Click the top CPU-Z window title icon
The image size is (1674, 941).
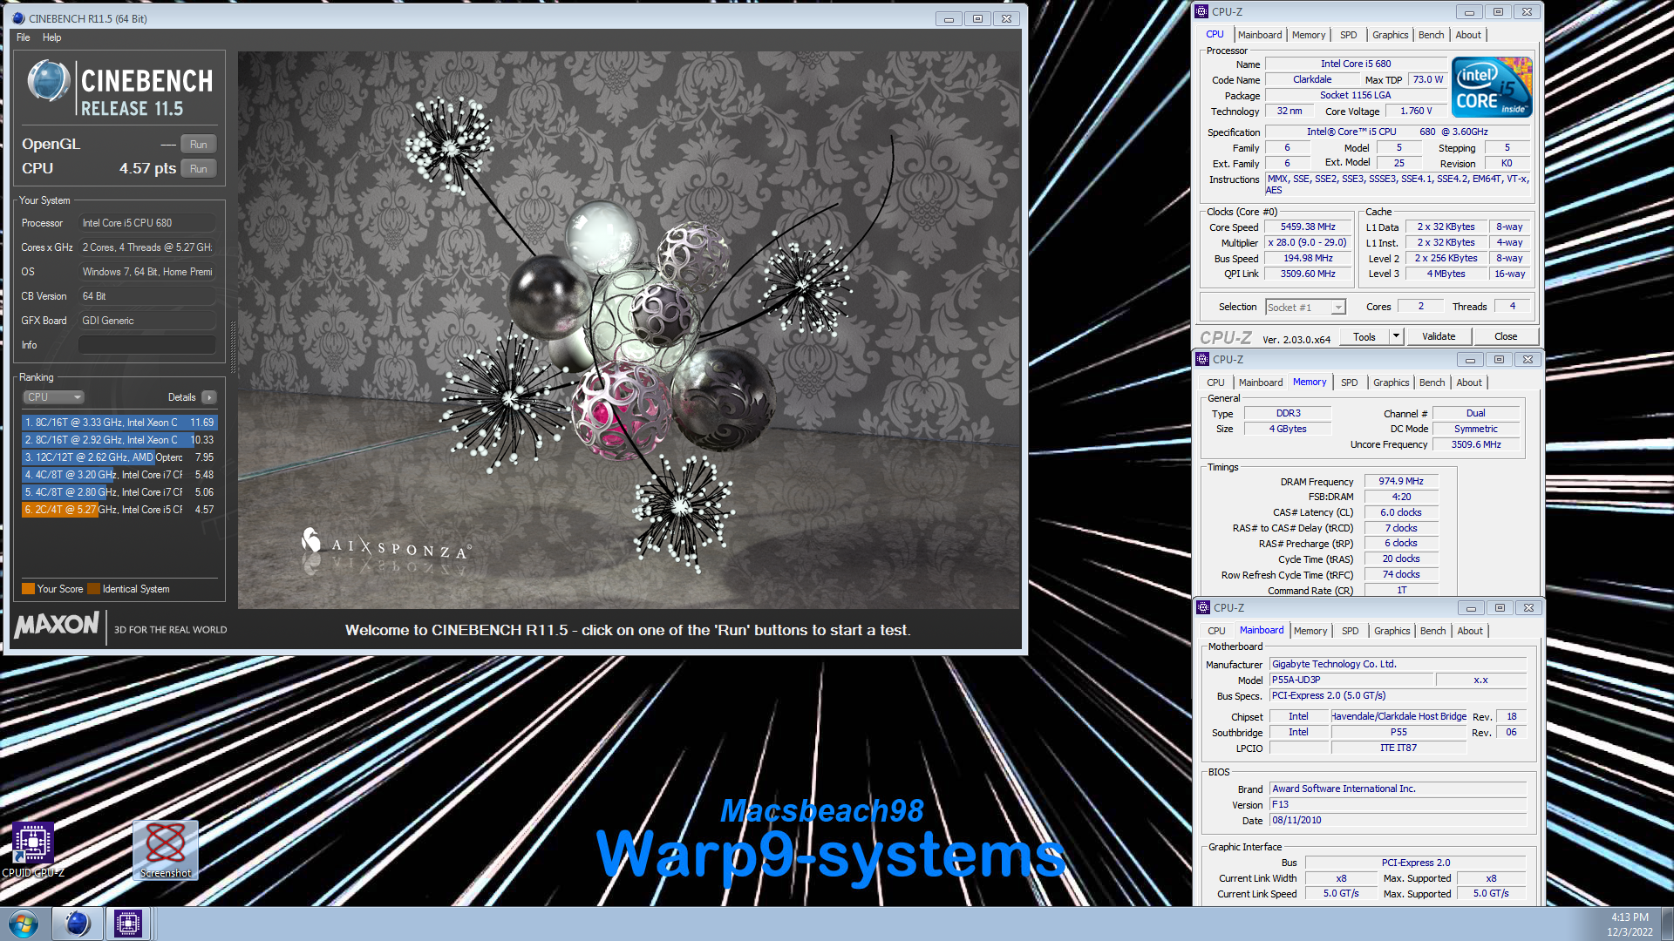(1201, 11)
